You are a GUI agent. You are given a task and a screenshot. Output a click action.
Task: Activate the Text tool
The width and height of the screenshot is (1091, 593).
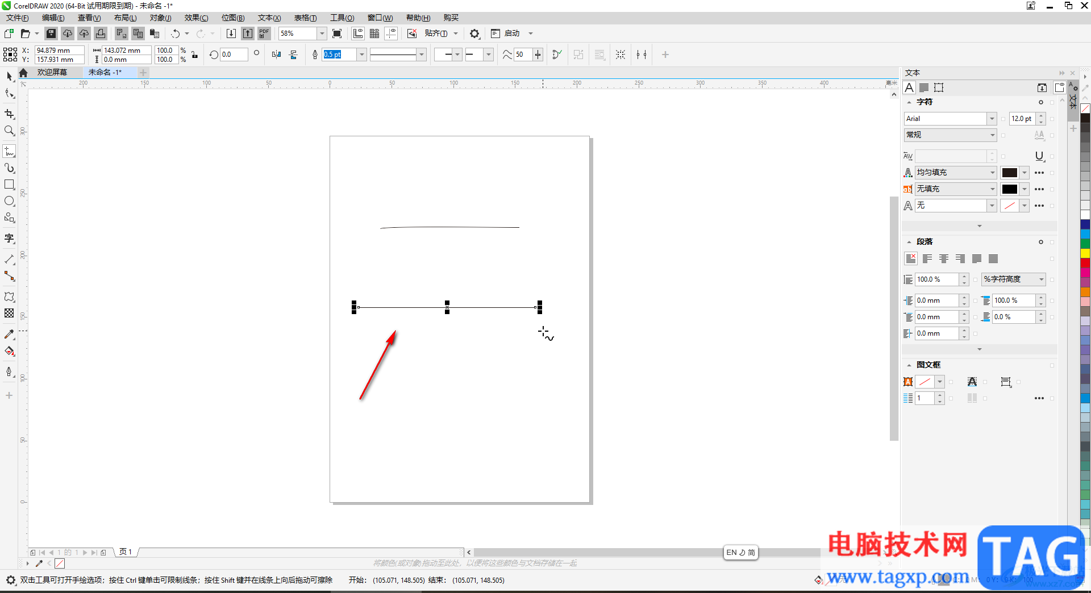(9, 239)
